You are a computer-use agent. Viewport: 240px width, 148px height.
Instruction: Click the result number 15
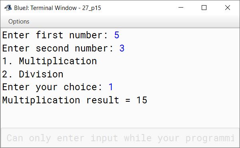142,100
